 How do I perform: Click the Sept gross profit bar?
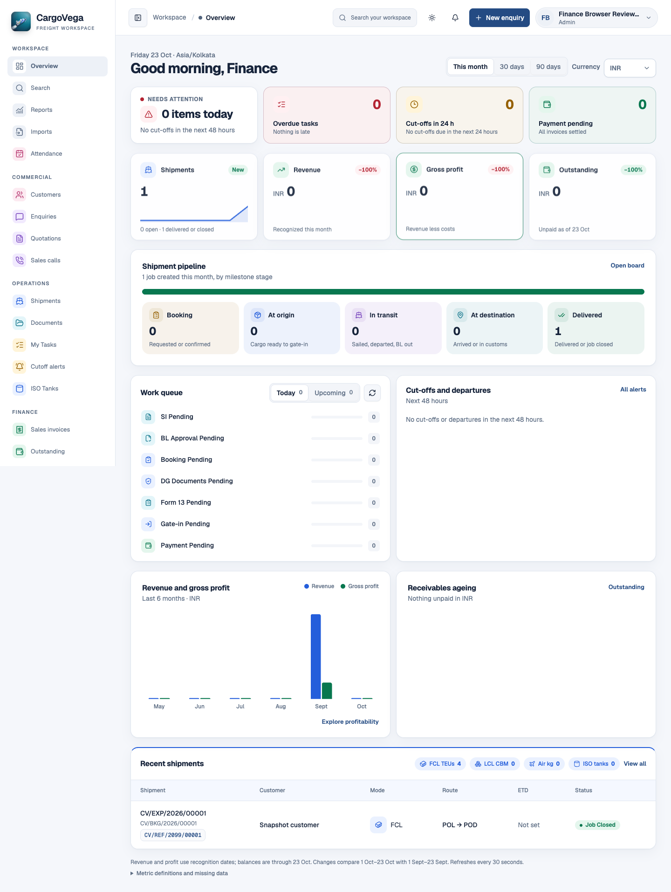pos(327,691)
